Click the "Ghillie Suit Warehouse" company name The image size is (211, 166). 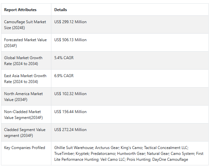[x=74, y=148]
